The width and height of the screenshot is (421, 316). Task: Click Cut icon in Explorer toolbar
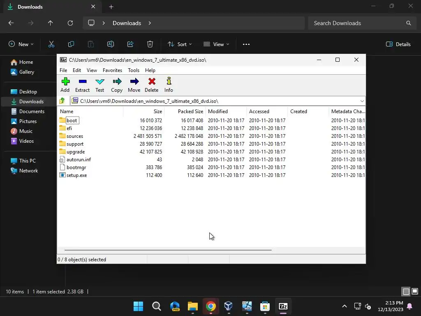51,44
